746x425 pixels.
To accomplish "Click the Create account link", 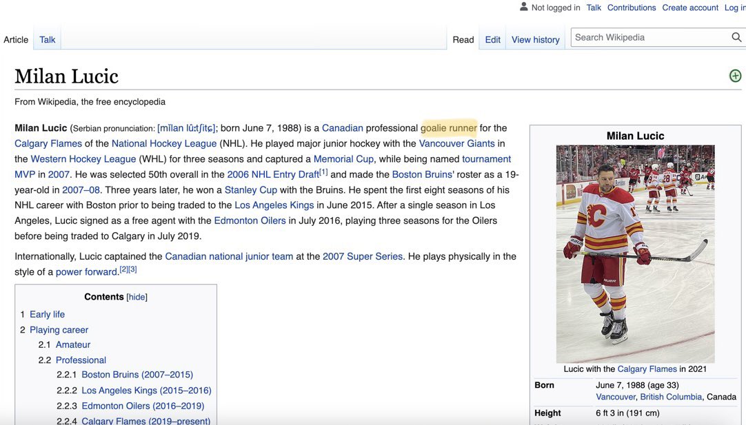I will 690,8.
